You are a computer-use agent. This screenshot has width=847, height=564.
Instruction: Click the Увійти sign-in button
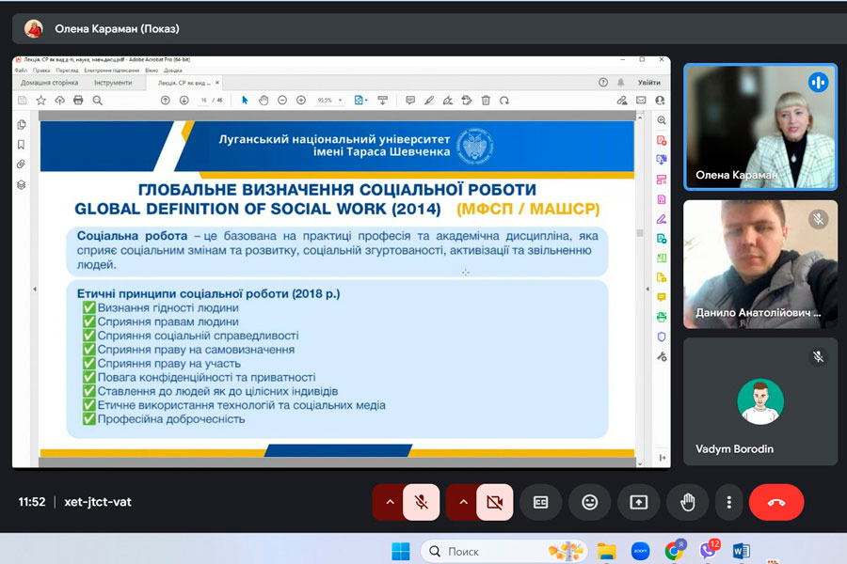[x=648, y=83]
